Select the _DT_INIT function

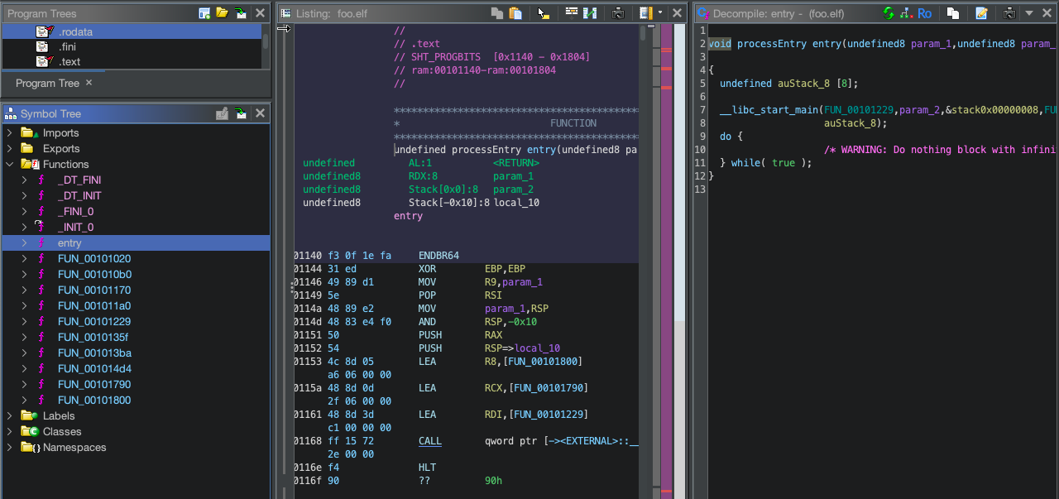pos(79,195)
